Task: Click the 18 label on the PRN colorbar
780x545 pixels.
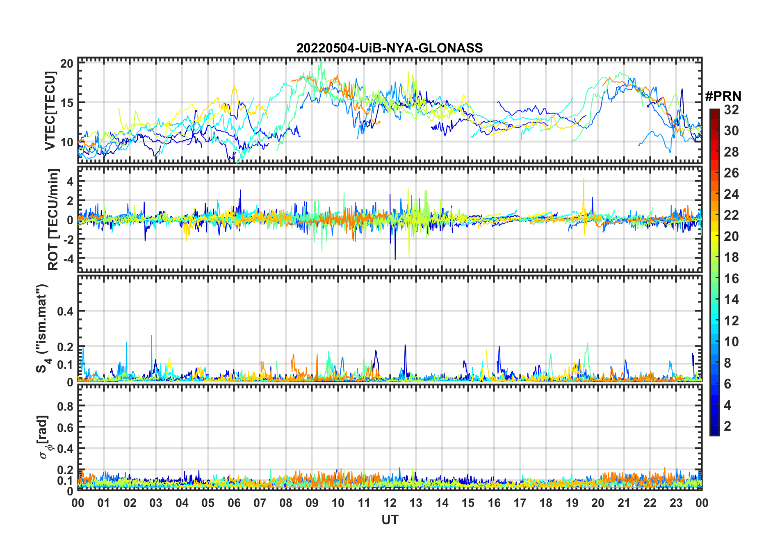Action: (731, 257)
